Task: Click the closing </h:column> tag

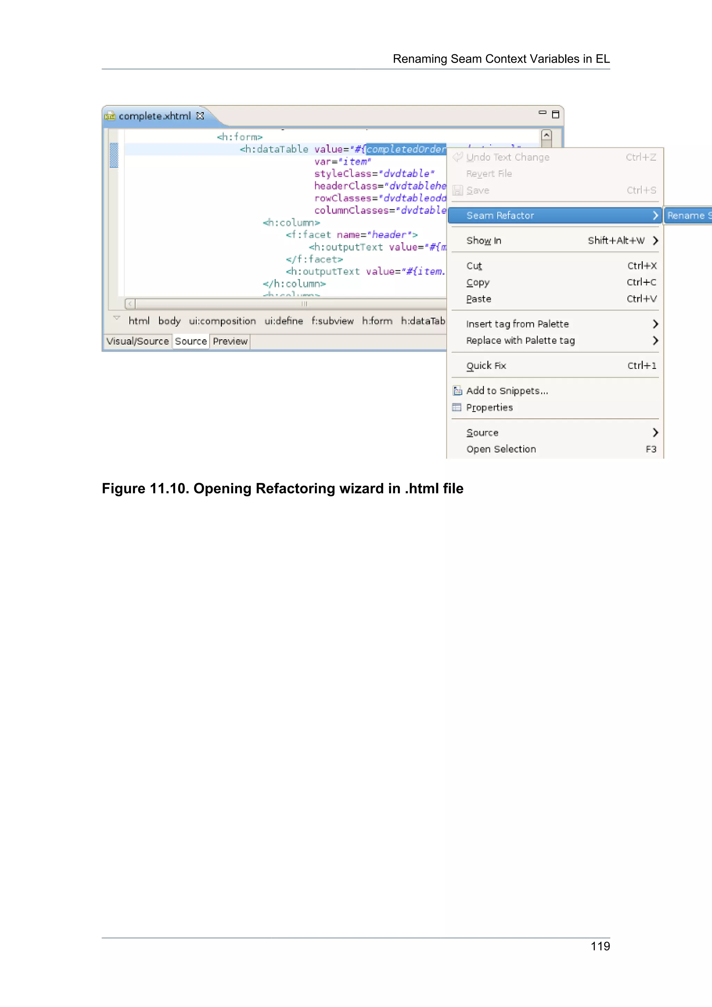Action: point(294,284)
